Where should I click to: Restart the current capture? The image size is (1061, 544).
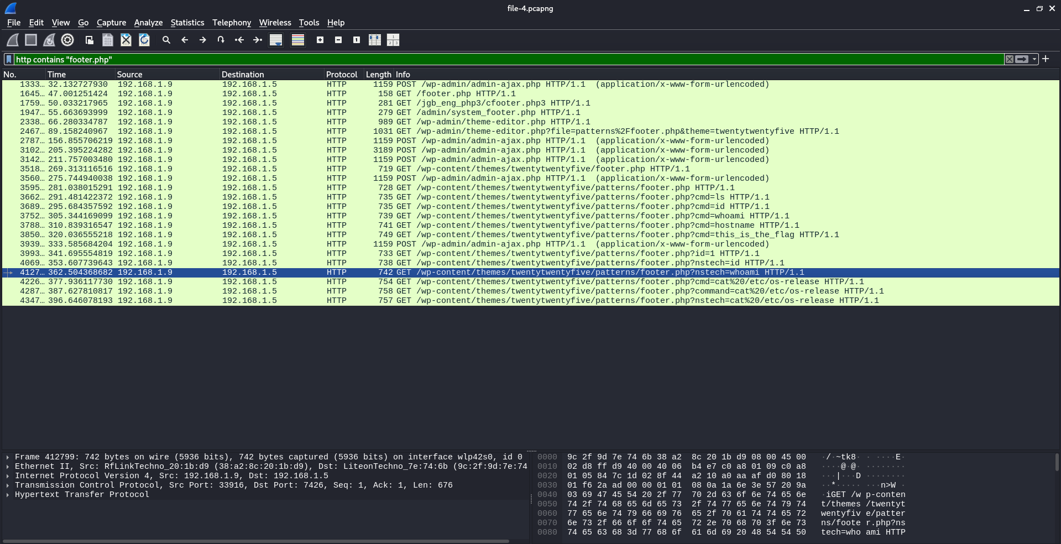(x=49, y=40)
